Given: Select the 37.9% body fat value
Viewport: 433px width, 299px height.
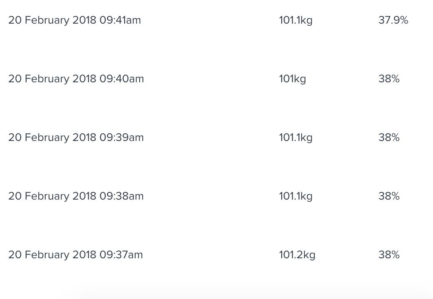Looking at the screenshot, I should [393, 20].
